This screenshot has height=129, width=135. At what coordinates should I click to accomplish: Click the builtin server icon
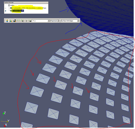(x=9, y=5)
